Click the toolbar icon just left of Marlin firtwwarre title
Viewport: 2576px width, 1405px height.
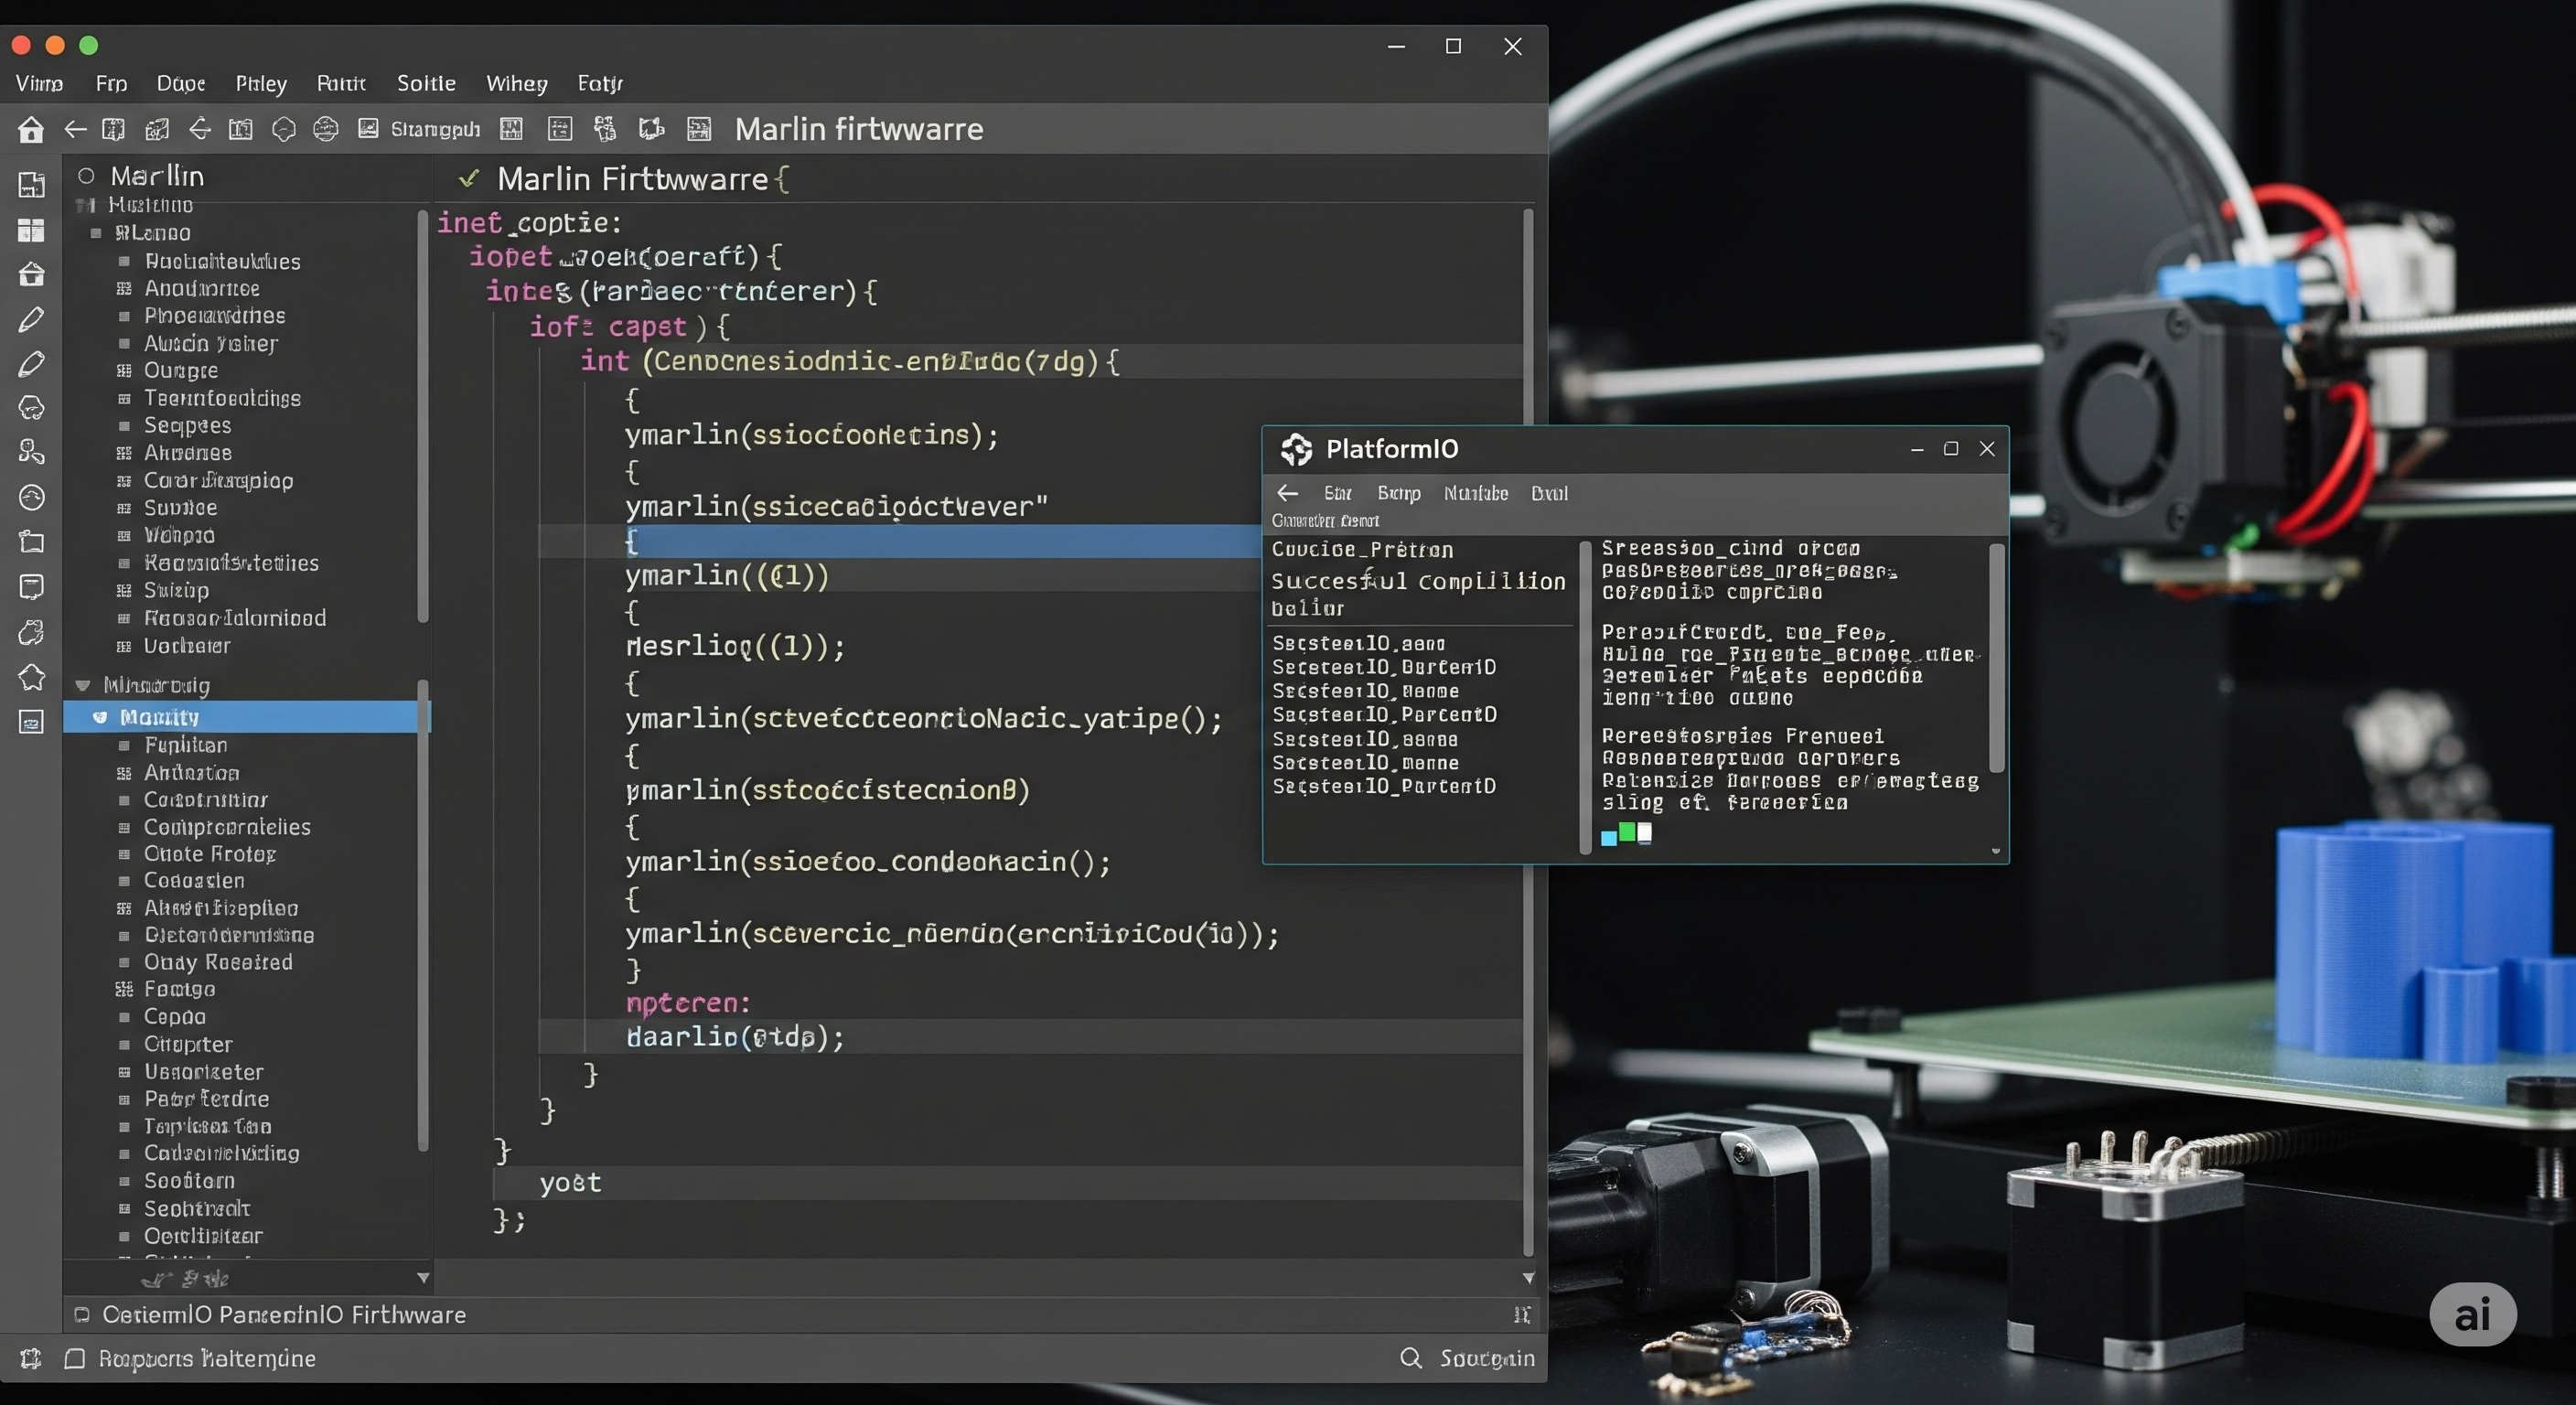[699, 129]
